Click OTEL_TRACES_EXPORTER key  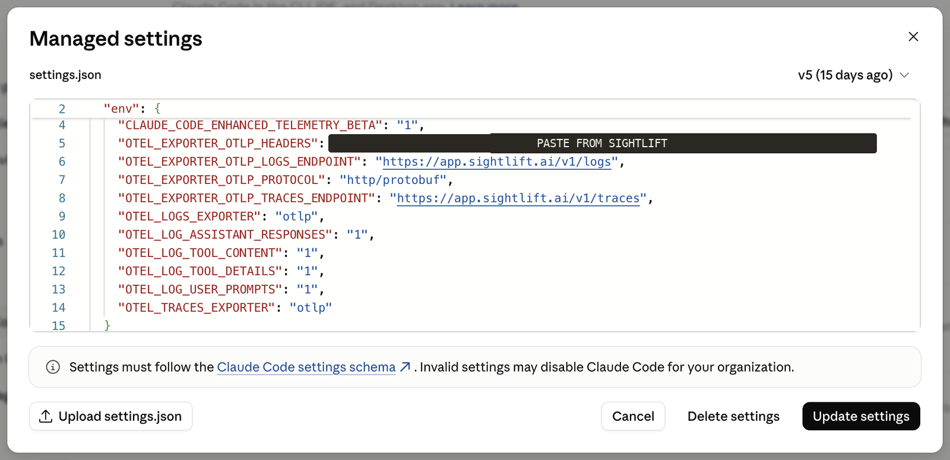pos(197,307)
